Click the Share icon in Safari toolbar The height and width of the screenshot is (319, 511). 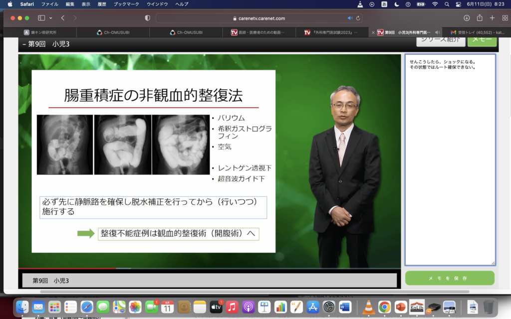coord(480,18)
